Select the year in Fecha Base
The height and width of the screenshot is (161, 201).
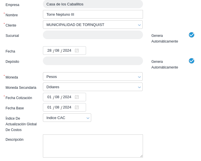coord(67,107)
